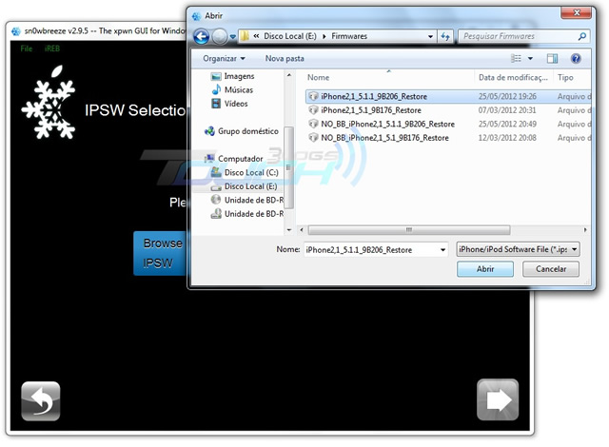Expand the Nome filename dropdown arrow

442,249
